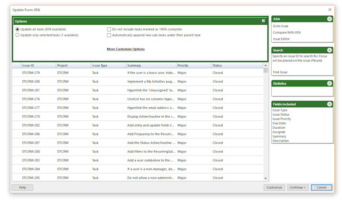342x202 pixels.
Task: Click 'Description' in Fields Included list
Action: coord(280,141)
